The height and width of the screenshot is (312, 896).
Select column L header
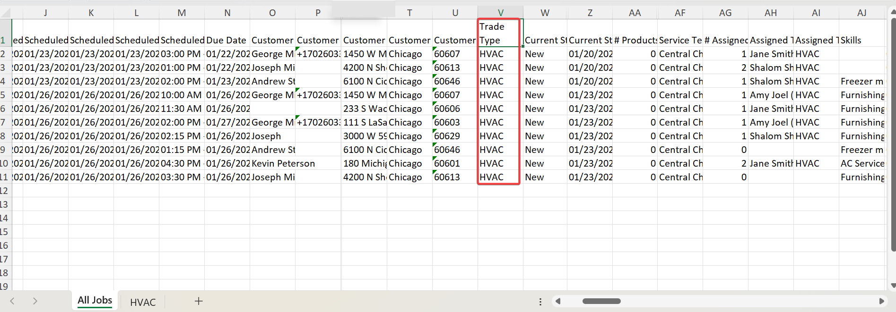pos(136,13)
